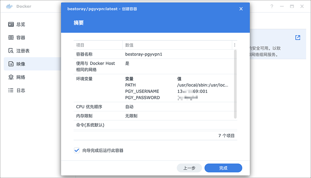Select the PGY_PASSWORD variable name
The width and height of the screenshot is (311, 178).
coord(142,97)
